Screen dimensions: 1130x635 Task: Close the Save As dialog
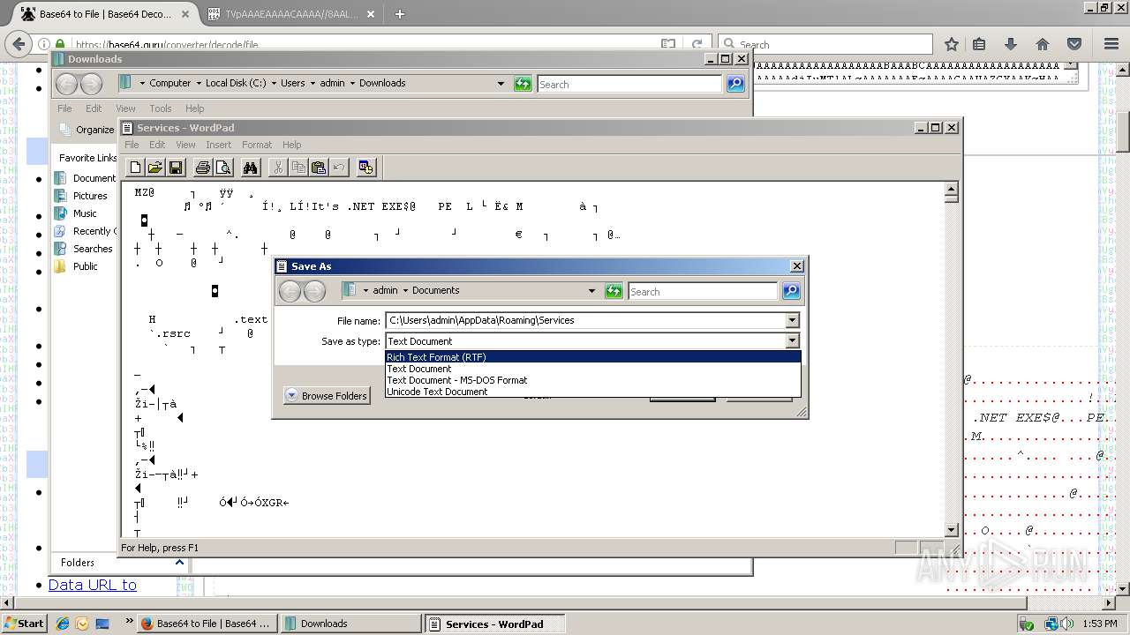[796, 266]
